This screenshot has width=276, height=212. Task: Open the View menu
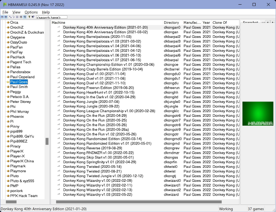(x=17, y=12)
